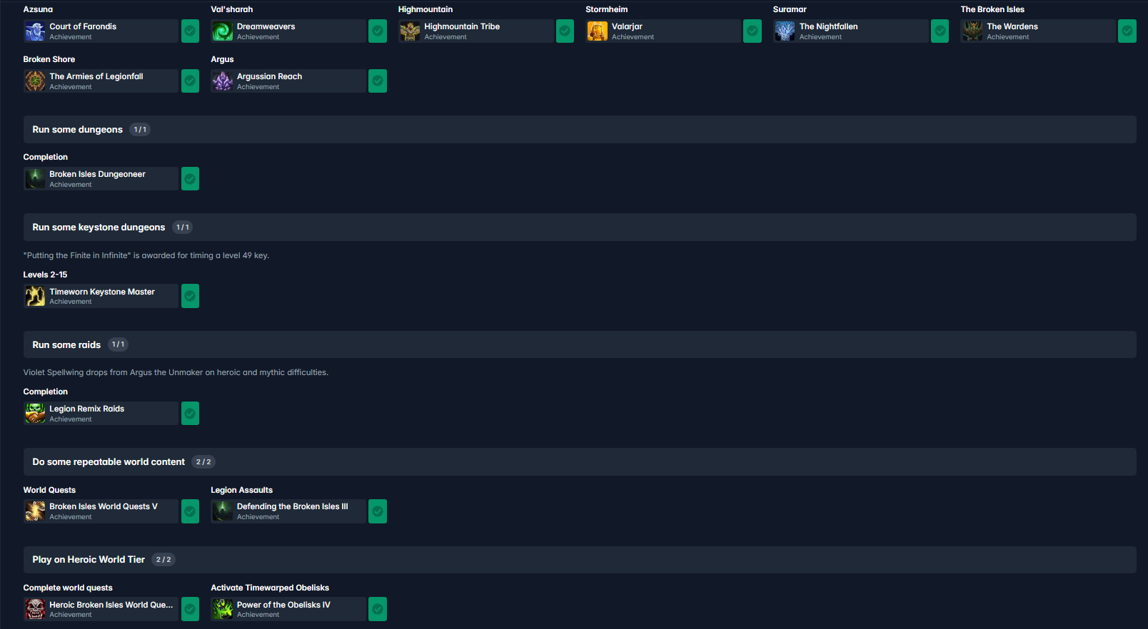Click the Heroic Broken Isles World Quests icon
This screenshot has width=1148, height=629.
tap(35, 609)
